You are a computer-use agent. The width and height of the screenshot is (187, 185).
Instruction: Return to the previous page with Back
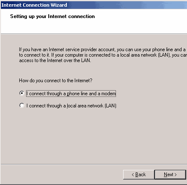coord(139,175)
